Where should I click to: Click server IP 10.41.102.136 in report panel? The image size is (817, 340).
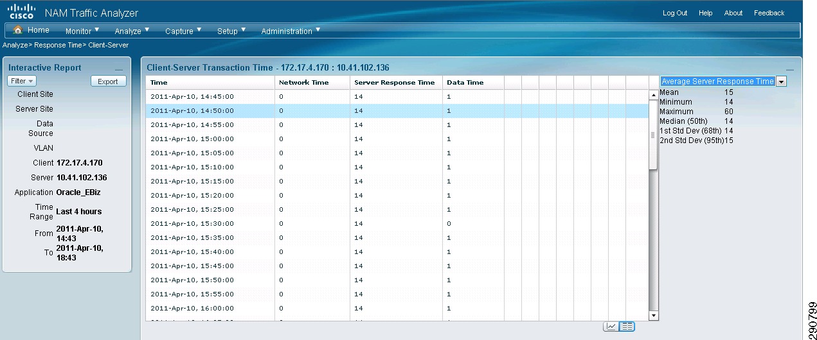tap(82, 178)
